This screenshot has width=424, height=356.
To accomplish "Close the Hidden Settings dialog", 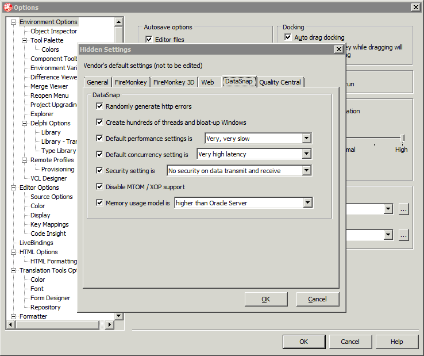I will [x=338, y=49].
